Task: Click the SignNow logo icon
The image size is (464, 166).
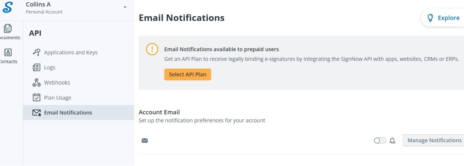Action: tap(8, 7)
